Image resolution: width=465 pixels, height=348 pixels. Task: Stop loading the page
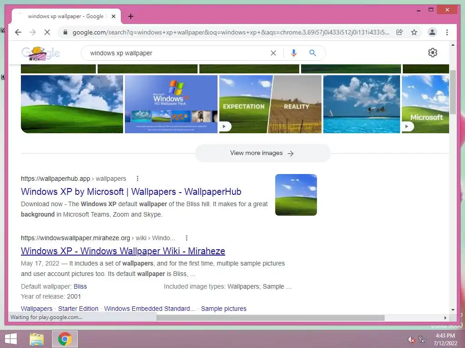point(47,32)
